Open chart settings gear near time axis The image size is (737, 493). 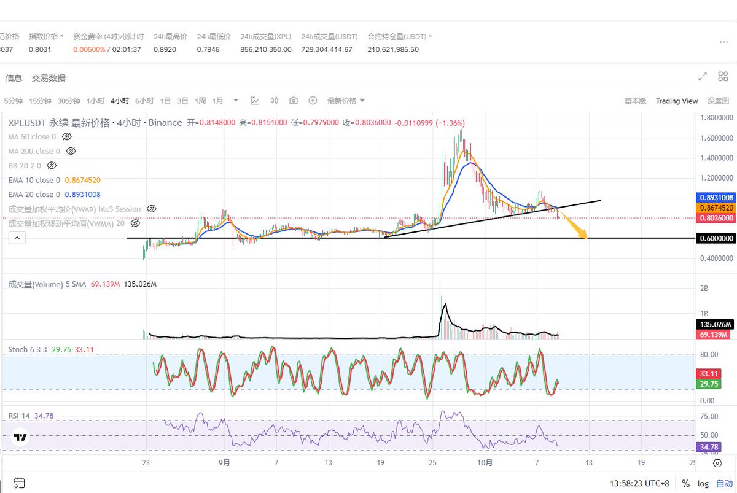click(718, 462)
